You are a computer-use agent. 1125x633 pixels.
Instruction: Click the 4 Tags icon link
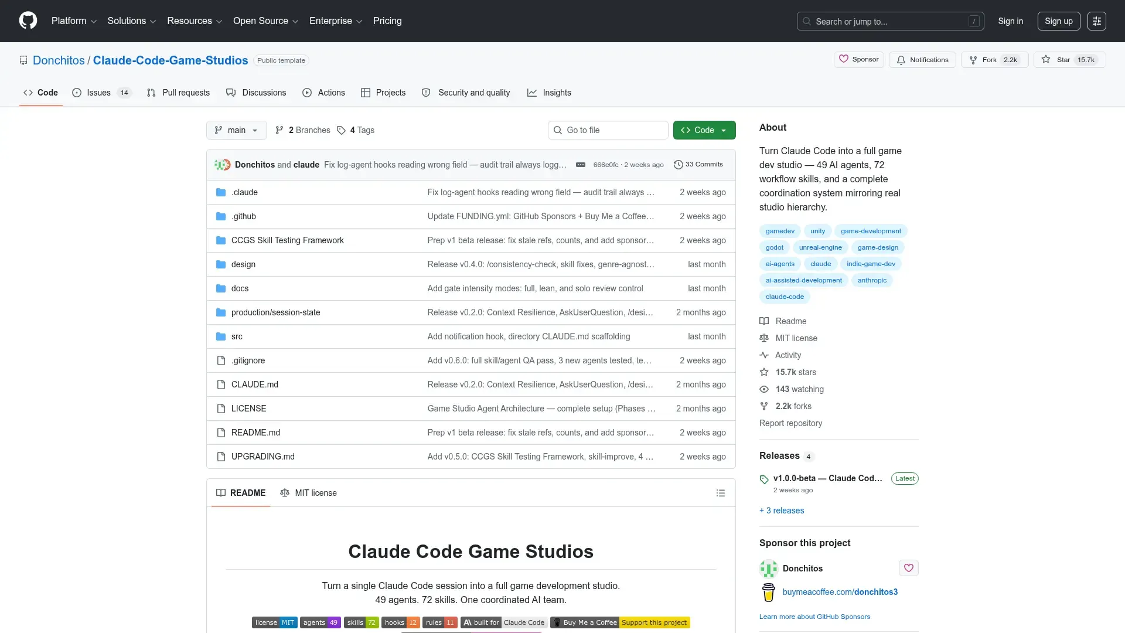pyautogui.click(x=356, y=130)
